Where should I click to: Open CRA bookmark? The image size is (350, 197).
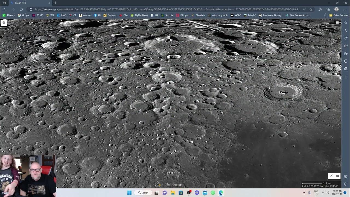[124, 15]
